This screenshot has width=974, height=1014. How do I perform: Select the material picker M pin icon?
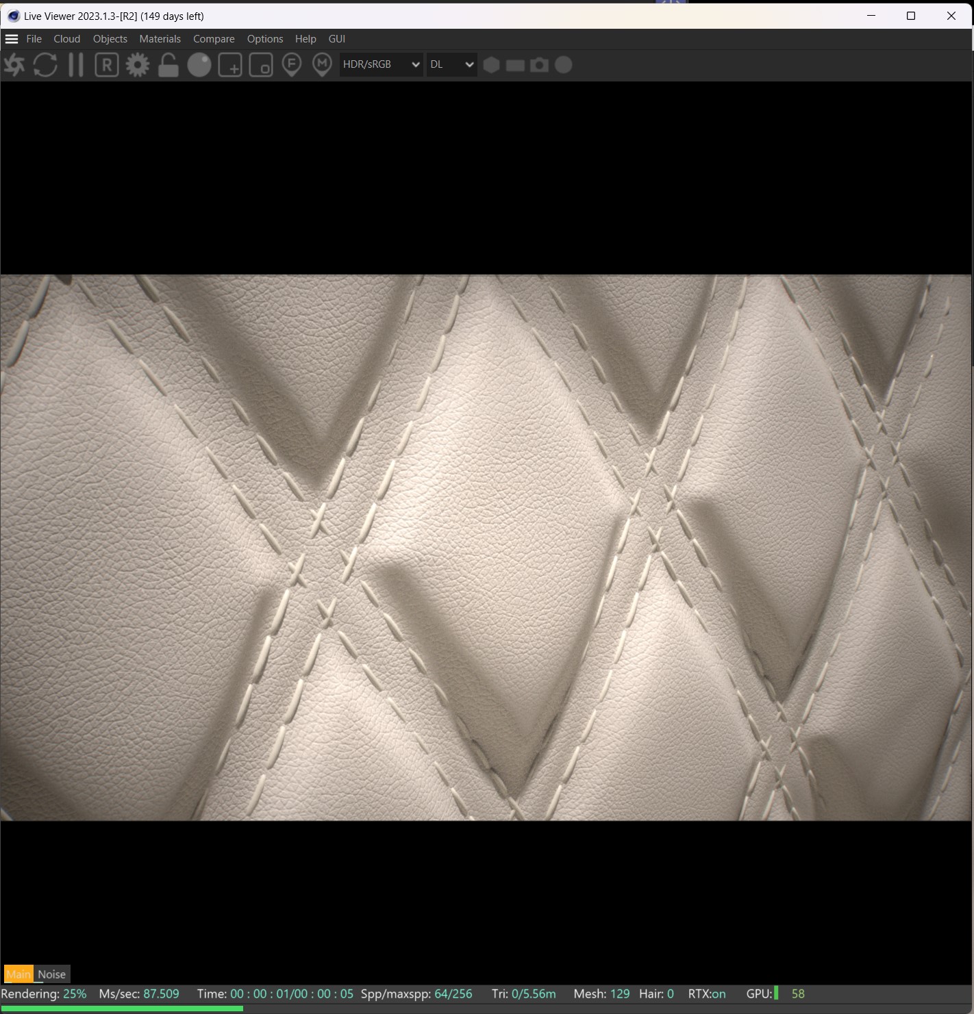[x=322, y=65]
